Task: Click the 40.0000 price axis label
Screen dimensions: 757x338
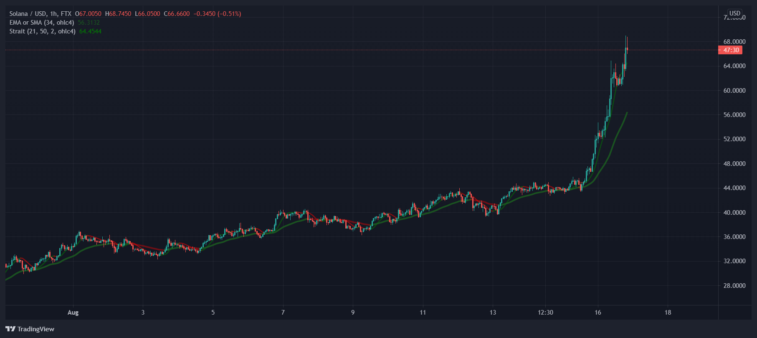Action: [734, 213]
